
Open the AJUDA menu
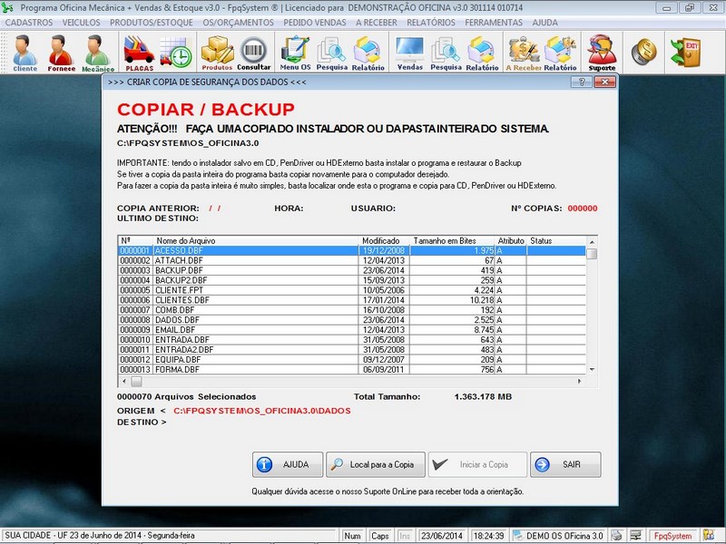pos(545,23)
